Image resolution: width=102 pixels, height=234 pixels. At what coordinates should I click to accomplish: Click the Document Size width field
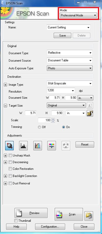55,98
